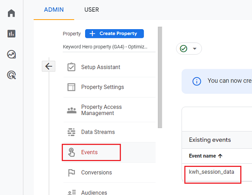This screenshot has width=252, height=195.
Task: Click the Setup Assistant checkbox icon
Action: 71,67
